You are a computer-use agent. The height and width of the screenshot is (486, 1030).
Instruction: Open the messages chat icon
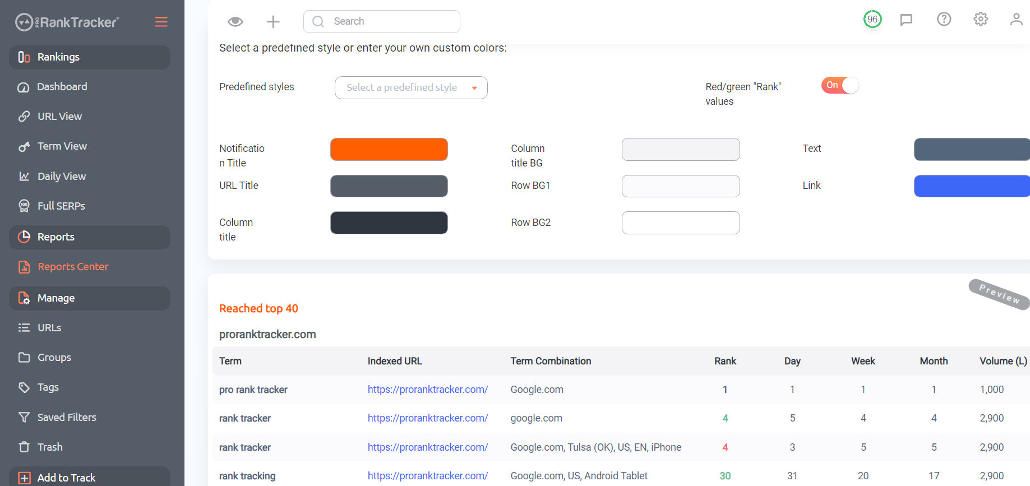[x=906, y=20]
